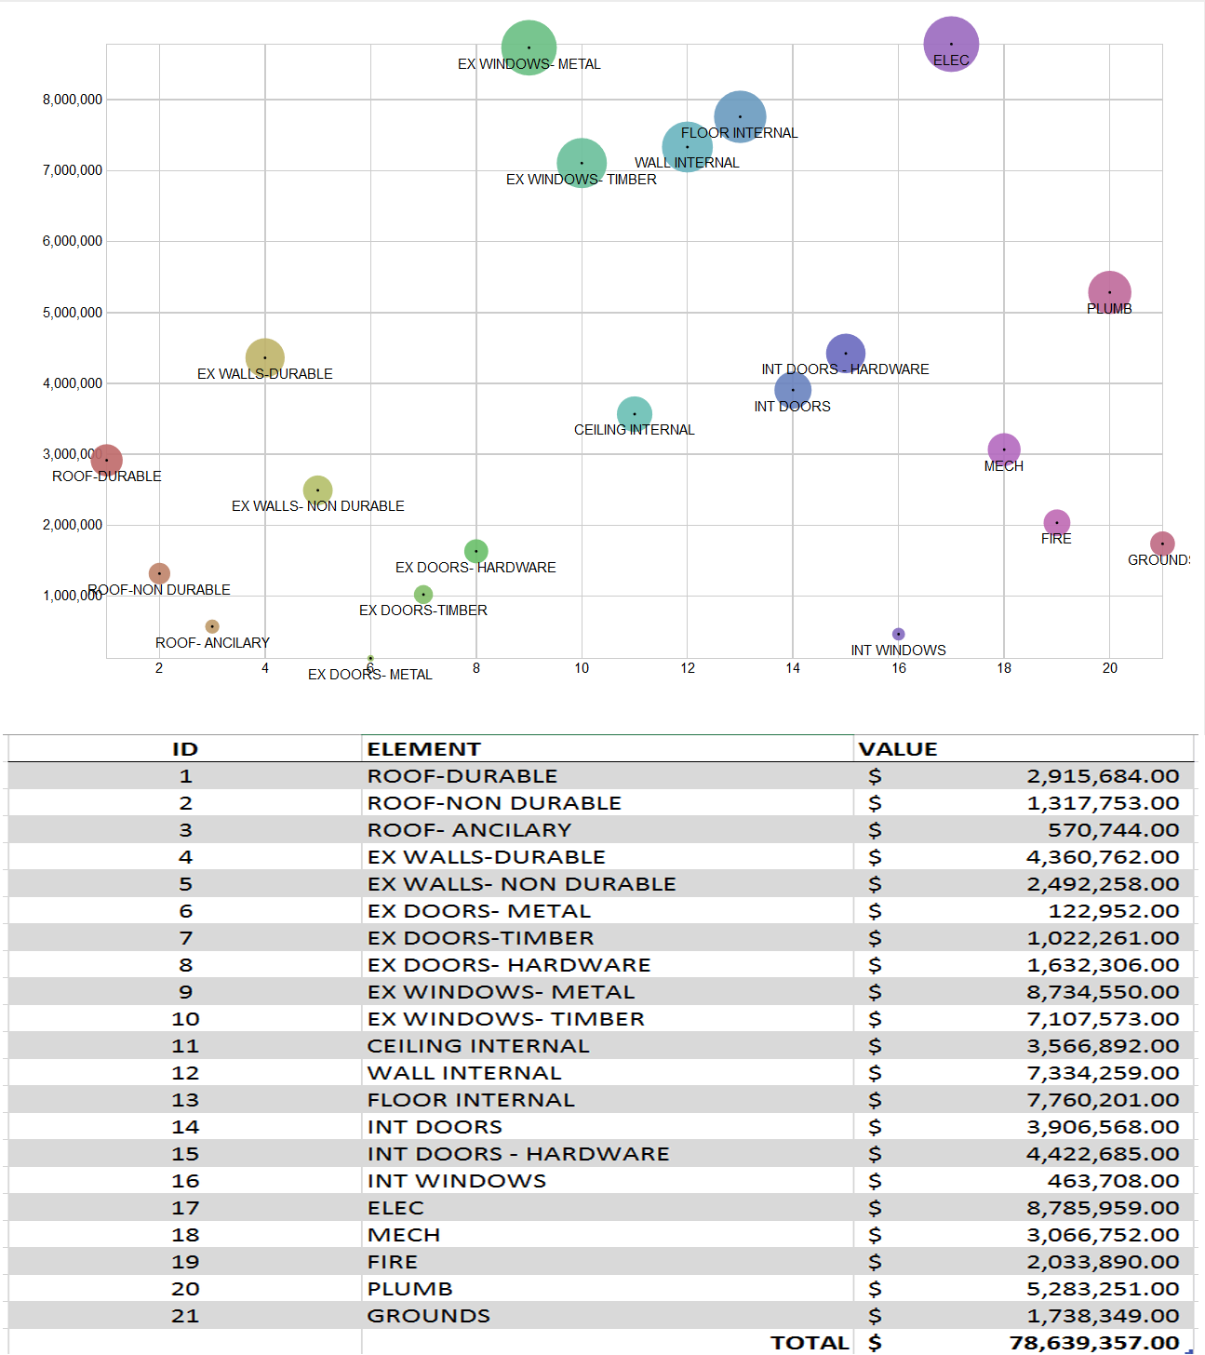Screen dimensions: 1205x1355
Task: Select the ID 10 table cell
Action: (185, 1019)
